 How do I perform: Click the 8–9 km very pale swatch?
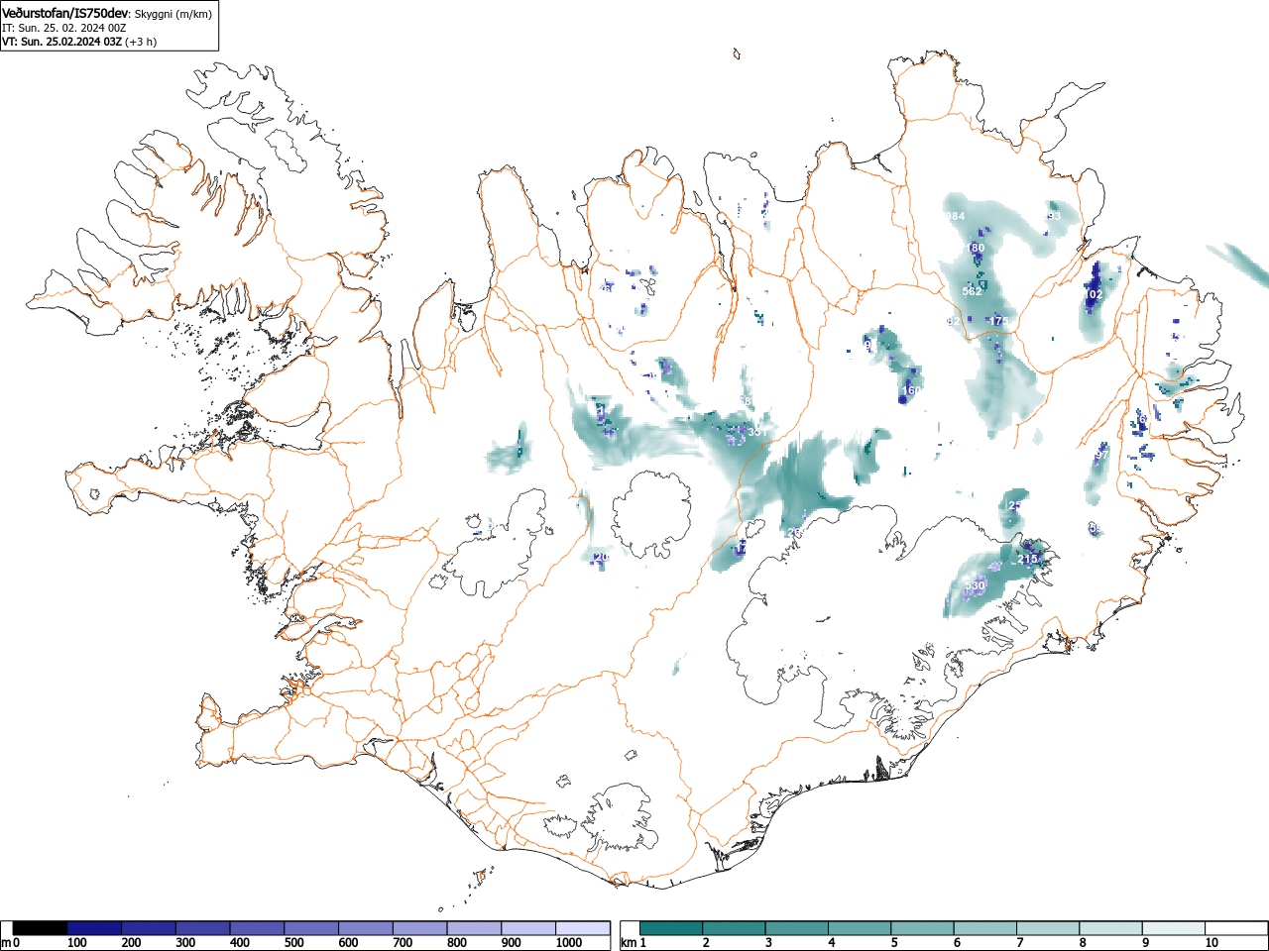point(1112,928)
